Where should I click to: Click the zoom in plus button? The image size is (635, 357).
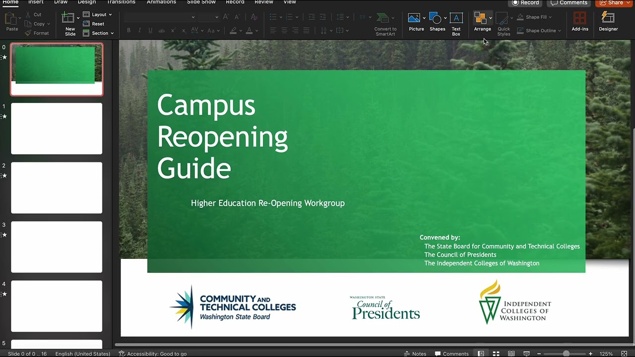[590, 354]
